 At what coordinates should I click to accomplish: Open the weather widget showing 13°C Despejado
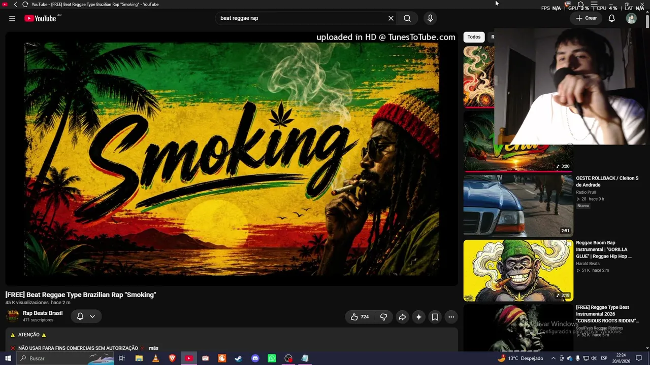tap(520, 358)
